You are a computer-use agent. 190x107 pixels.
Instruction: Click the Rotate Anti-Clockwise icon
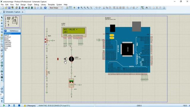coord(2,92)
